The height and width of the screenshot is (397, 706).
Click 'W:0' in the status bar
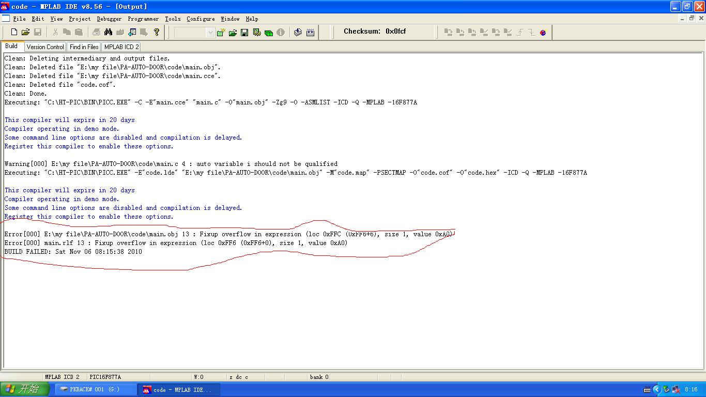coord(199,377)
